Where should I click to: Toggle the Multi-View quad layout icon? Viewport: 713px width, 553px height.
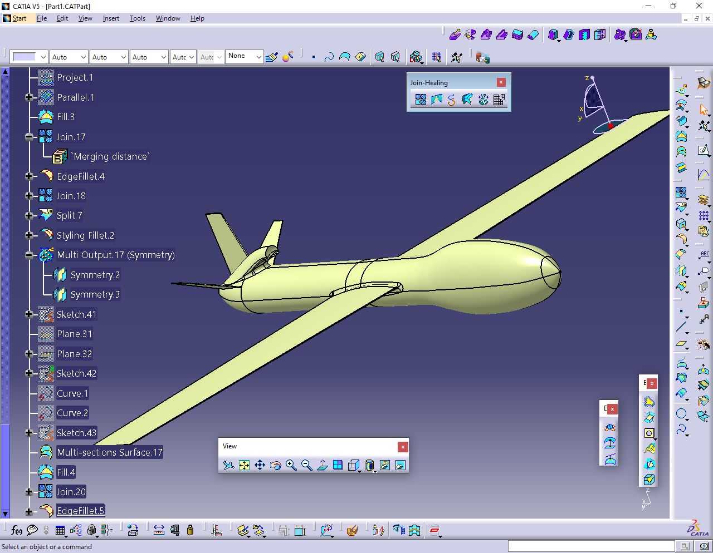pyautogui.click(x=338, y=465)
